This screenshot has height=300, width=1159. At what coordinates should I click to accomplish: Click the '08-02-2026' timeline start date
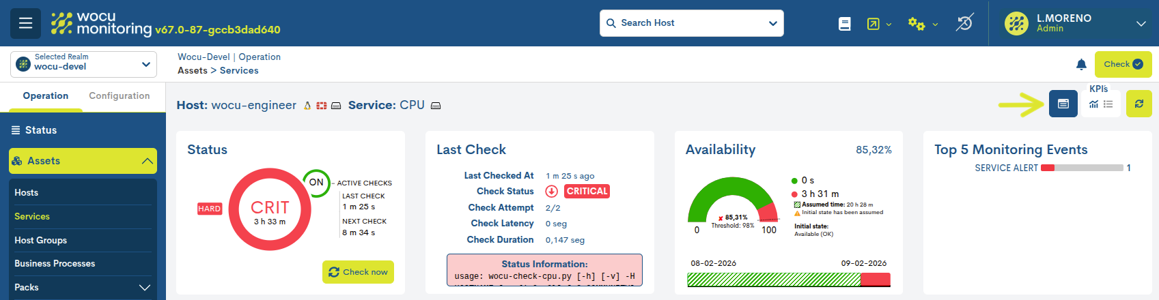point(713,263)
